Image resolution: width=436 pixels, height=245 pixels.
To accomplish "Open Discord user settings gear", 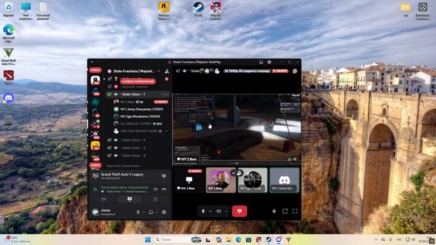I will click(x=164, y=212).
